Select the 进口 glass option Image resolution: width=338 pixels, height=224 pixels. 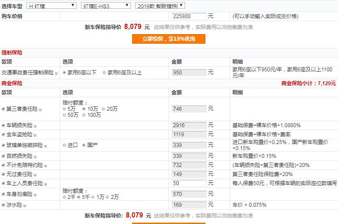[64, 145]
